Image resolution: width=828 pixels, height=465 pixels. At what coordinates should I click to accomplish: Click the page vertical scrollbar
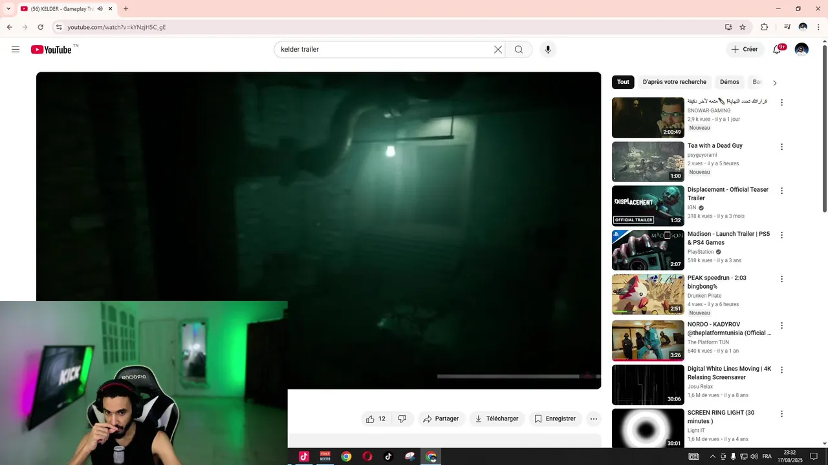click(x=824, y=129)
